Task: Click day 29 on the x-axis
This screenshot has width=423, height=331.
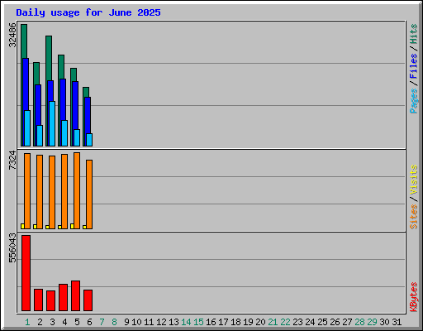Action: (372, 322)
